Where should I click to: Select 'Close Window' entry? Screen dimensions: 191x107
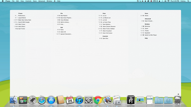click(65, 20)
